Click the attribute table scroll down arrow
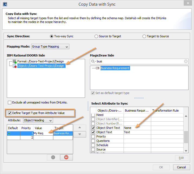This screenshot has height=174, width=194. pyautogui.click(x=186, y=151)
